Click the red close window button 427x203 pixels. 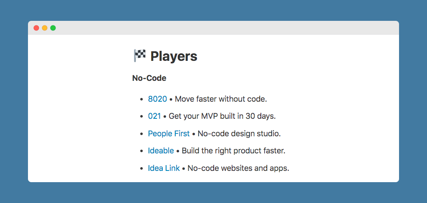pos(36,28)
